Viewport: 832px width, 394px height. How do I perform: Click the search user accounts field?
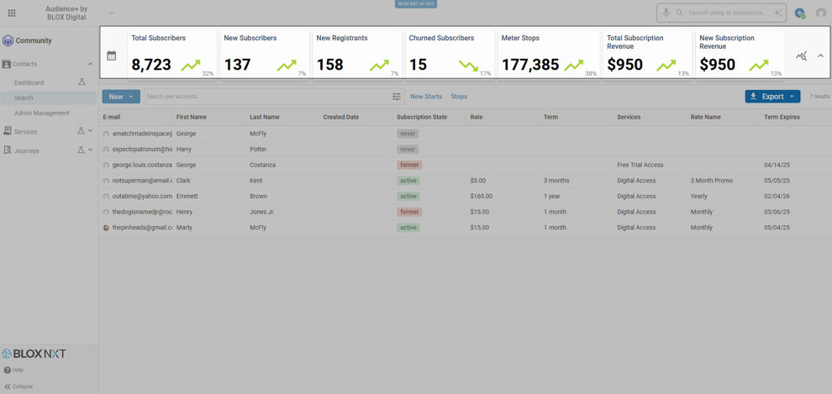[x=268, y=97]
